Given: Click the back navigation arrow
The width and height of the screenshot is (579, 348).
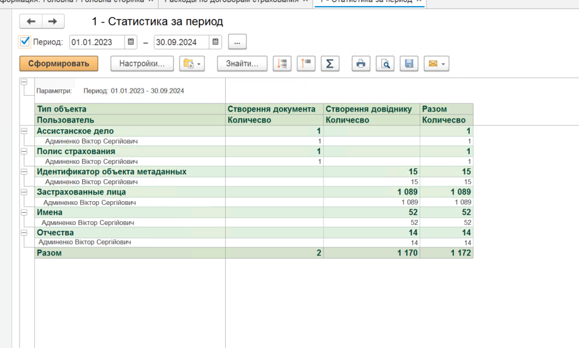Looking at the screenshot, I should [x=31, y=22].
